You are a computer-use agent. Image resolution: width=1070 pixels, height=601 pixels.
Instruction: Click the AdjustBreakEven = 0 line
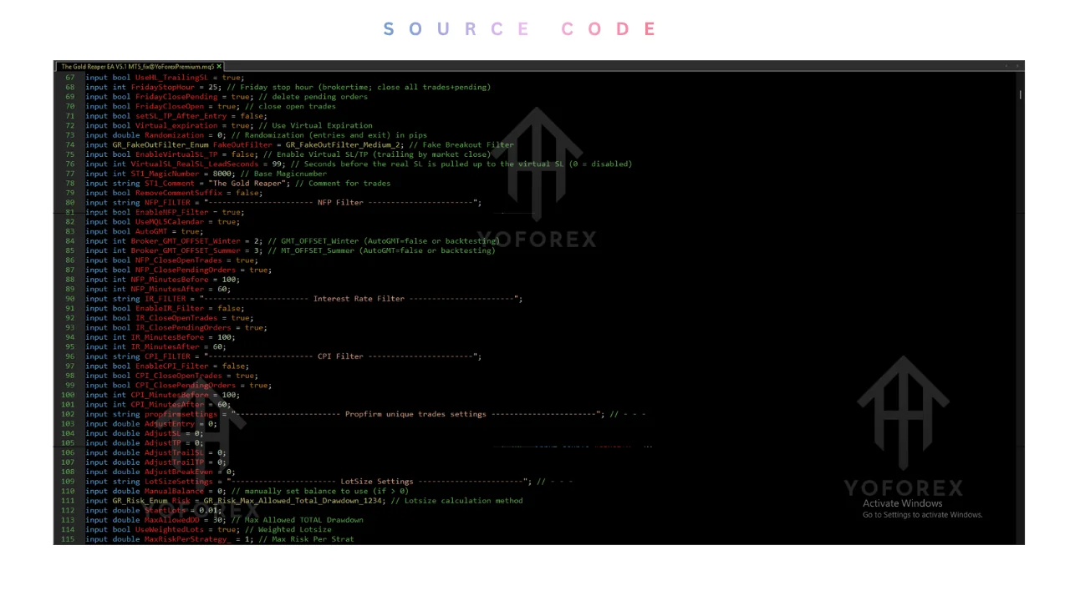pyautogui.click(x=160, y=472)
